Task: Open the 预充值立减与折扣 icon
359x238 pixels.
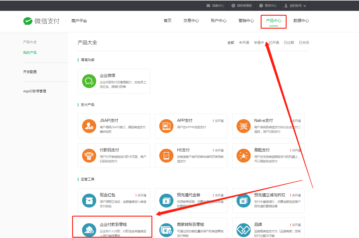Action: tap(243, 201)
